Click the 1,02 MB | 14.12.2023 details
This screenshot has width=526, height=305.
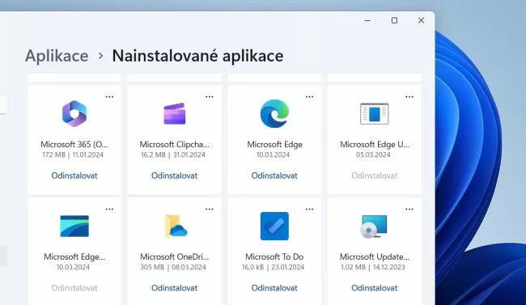(x=373, y=267)
